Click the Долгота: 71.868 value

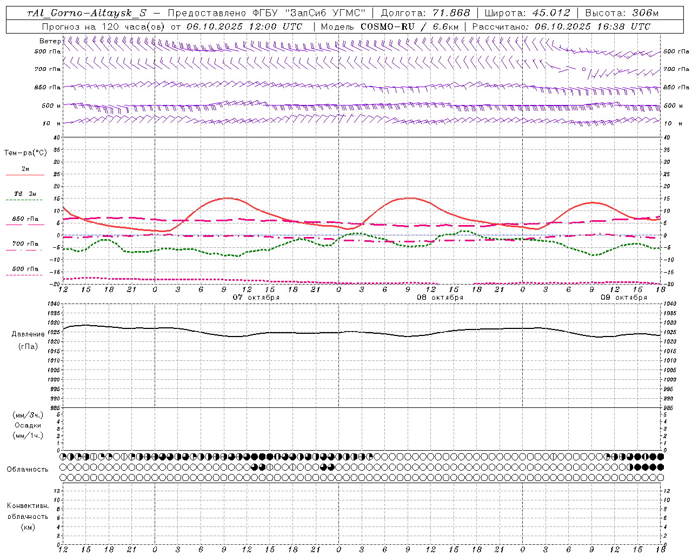[x=426, y=14]
